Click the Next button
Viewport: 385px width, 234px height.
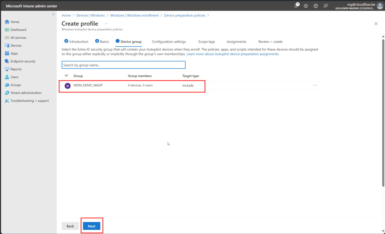(x=92, y=226)
